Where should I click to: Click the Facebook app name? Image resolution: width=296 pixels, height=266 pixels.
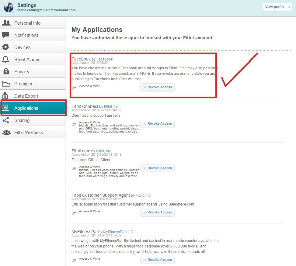tap(81, 59)
